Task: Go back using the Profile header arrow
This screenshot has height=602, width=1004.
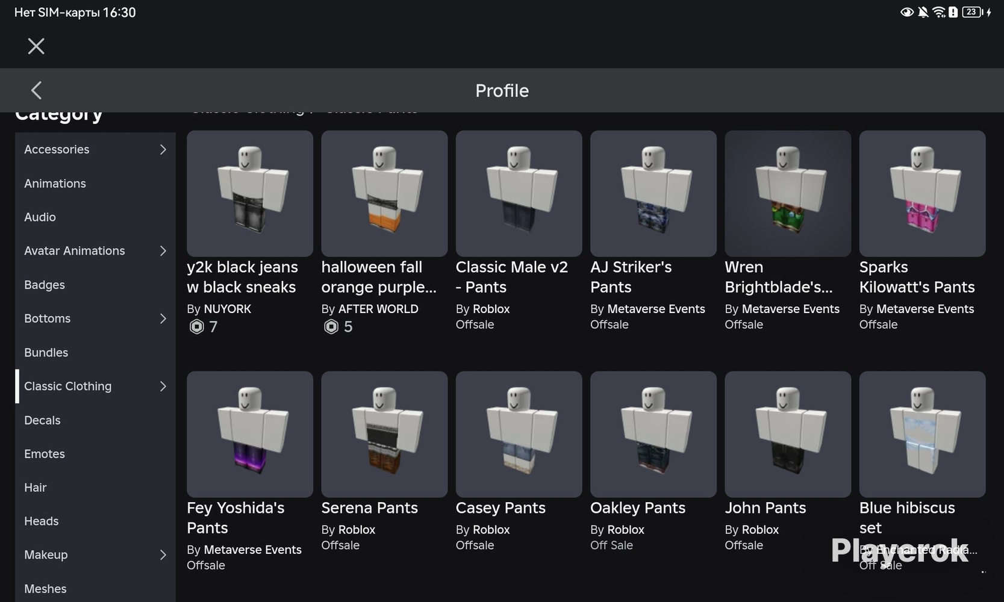Action: (x=36, y=90)
